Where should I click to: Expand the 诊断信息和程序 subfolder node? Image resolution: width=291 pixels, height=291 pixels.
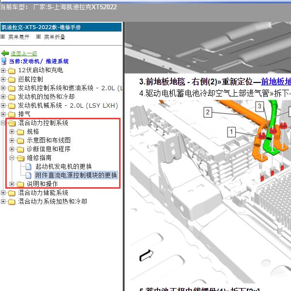click(12, 149)
